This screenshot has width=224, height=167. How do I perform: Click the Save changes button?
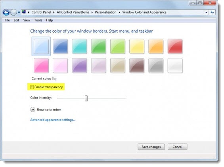151,147
